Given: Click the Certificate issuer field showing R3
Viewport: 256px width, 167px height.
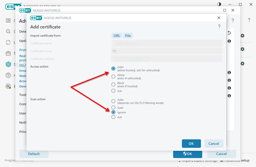Looking at the screenshot, I should click(x=167, y=51).
